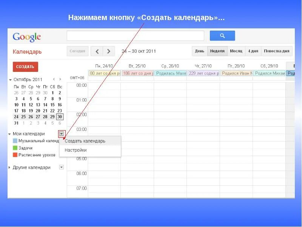The height and width of the screenshot is (227, 302).
Task: Open event '80 лет со дня' on Monday
Action: [x=105, y=73]
